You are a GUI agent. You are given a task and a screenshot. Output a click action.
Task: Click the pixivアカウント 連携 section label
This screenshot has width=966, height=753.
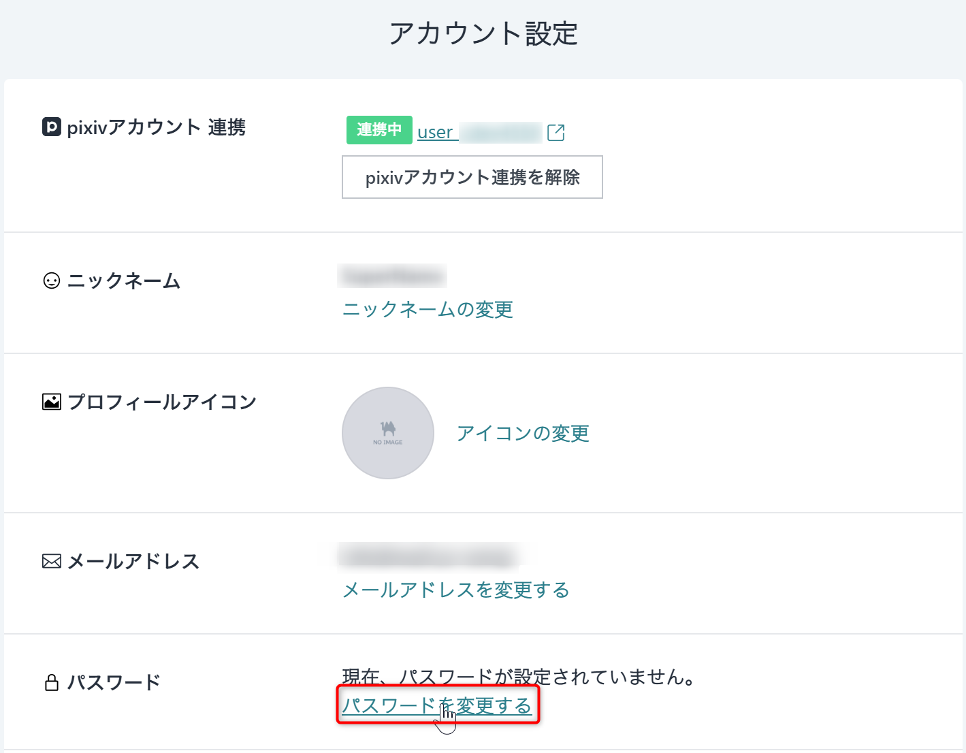pos(156,127)
